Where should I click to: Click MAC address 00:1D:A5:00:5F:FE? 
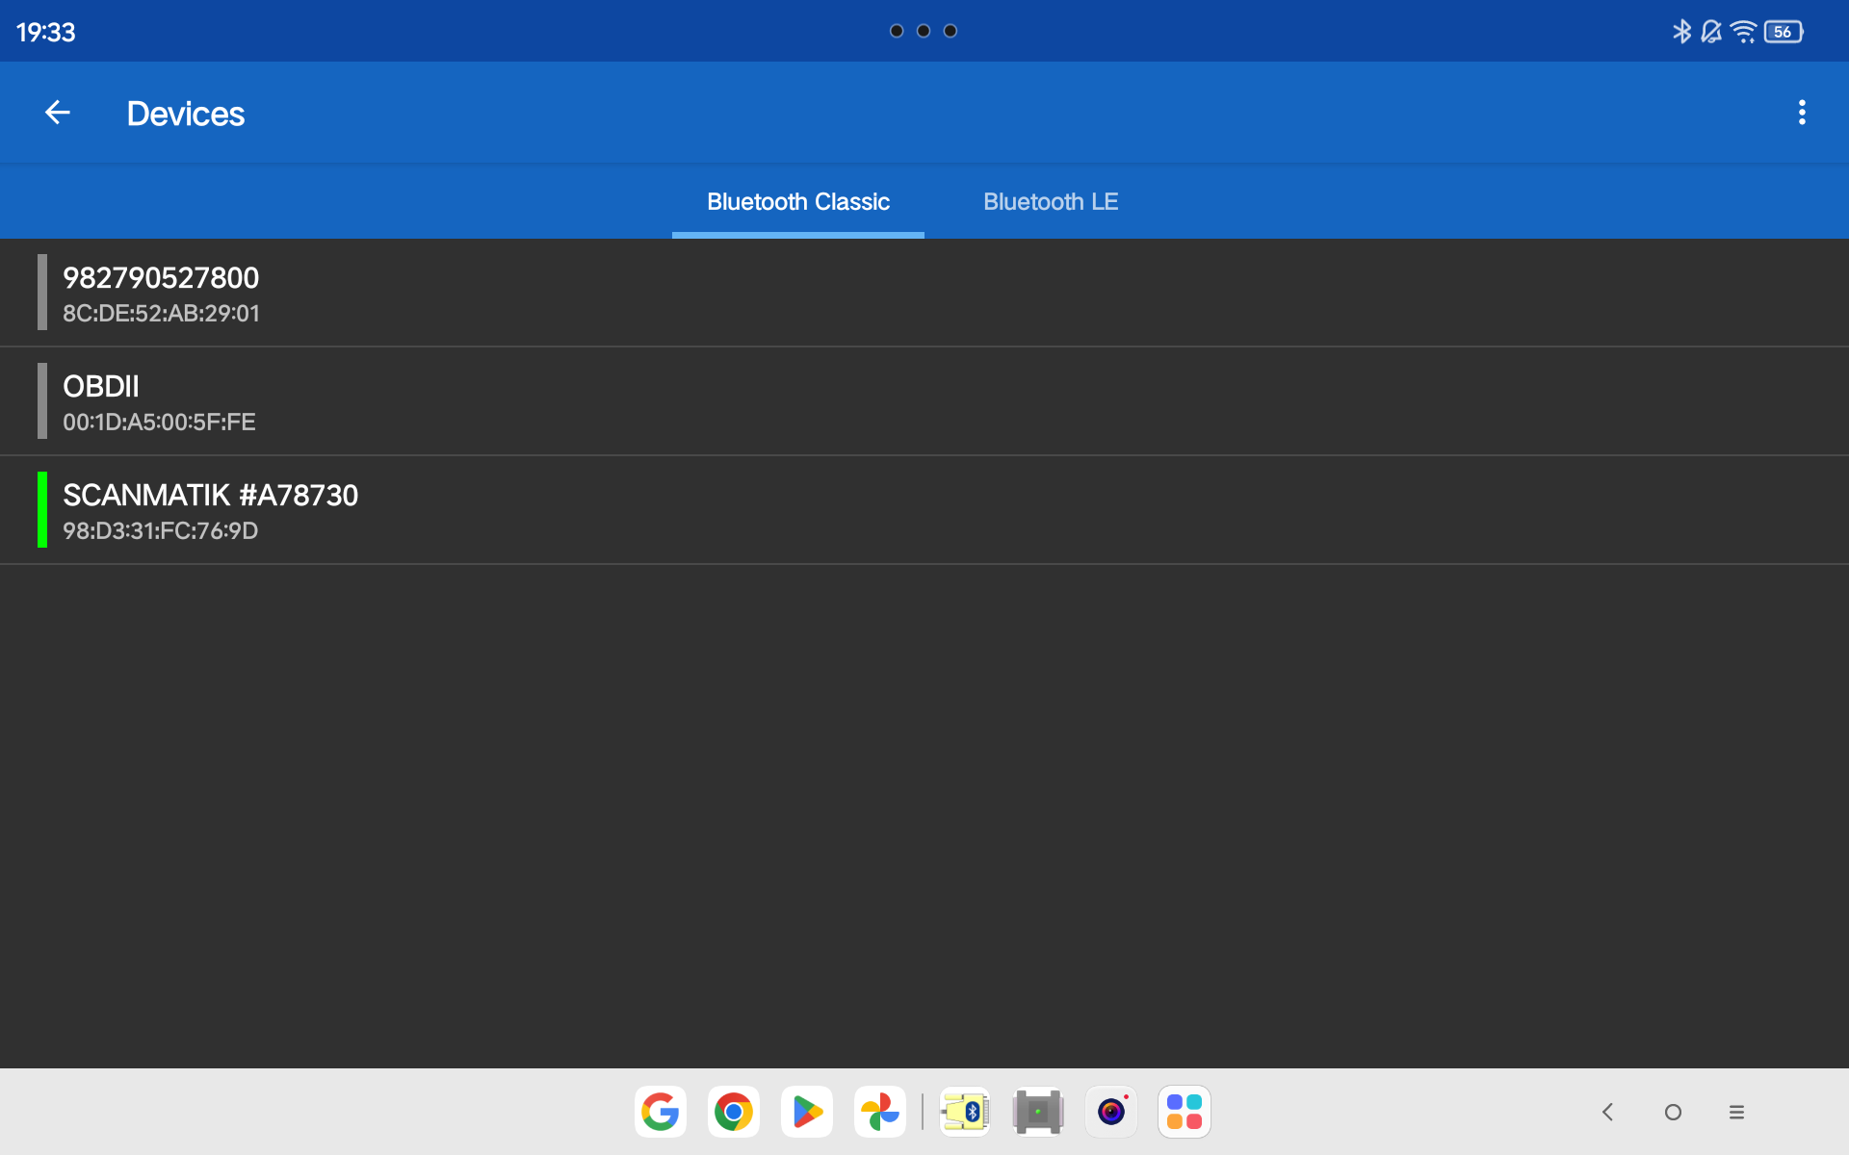coord(159,423)
